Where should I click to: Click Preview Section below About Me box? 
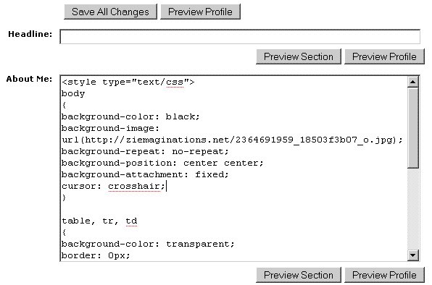pos(299,275)
